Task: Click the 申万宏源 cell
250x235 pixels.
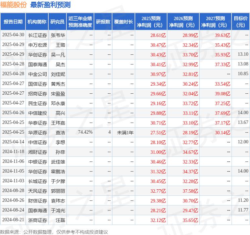Action: pyautogui.click(x=38, y=45)
